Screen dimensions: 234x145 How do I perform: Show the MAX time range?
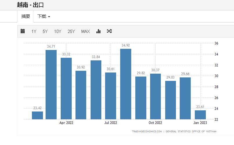(x=85, y=31)
